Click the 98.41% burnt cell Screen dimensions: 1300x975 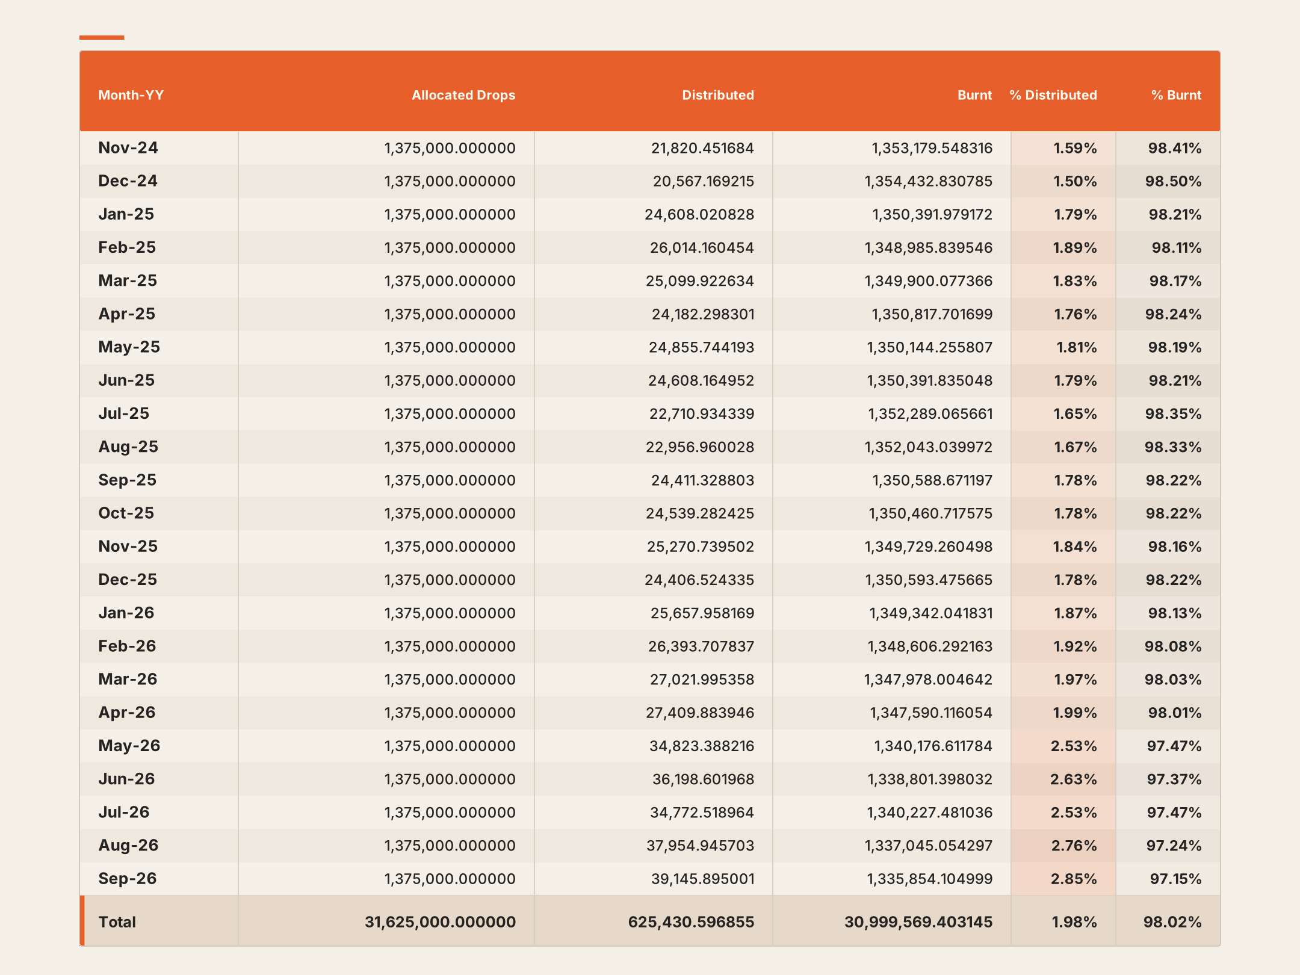tap(1174, 148)
